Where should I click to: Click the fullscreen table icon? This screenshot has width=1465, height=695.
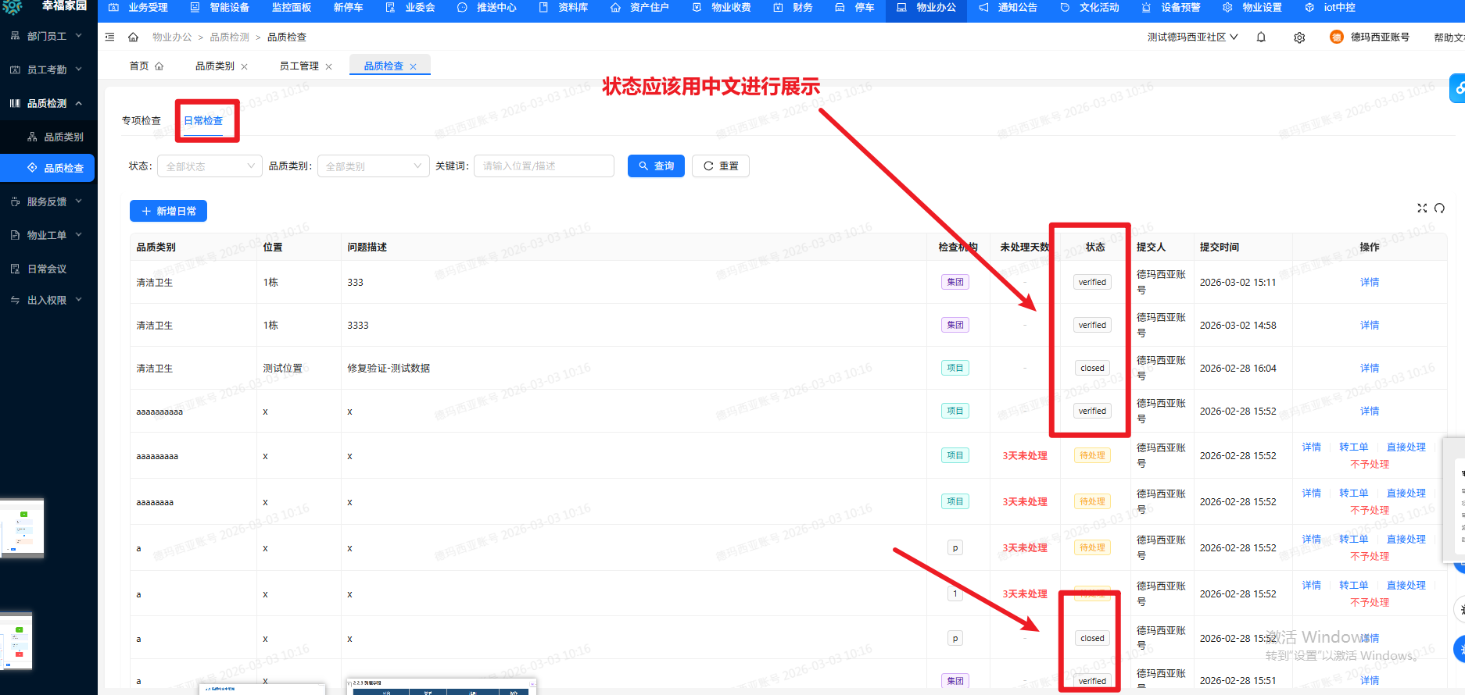point(1422,208)
